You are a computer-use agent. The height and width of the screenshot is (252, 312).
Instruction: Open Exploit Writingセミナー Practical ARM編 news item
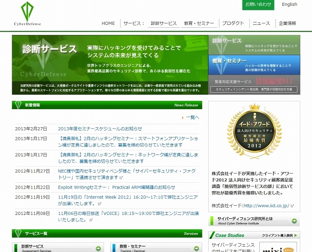click(117, 187)
